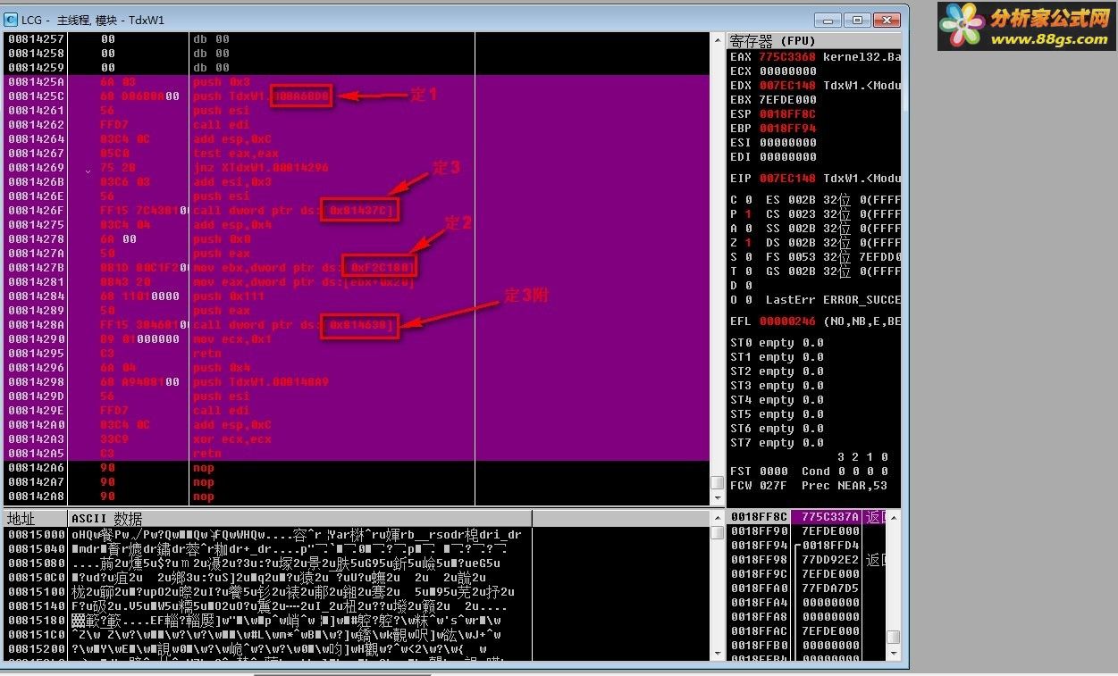This screenshot has height=676, width=1118.
Task: Click the disassembly scrollbar up arrow
Action: pos(717,39)
